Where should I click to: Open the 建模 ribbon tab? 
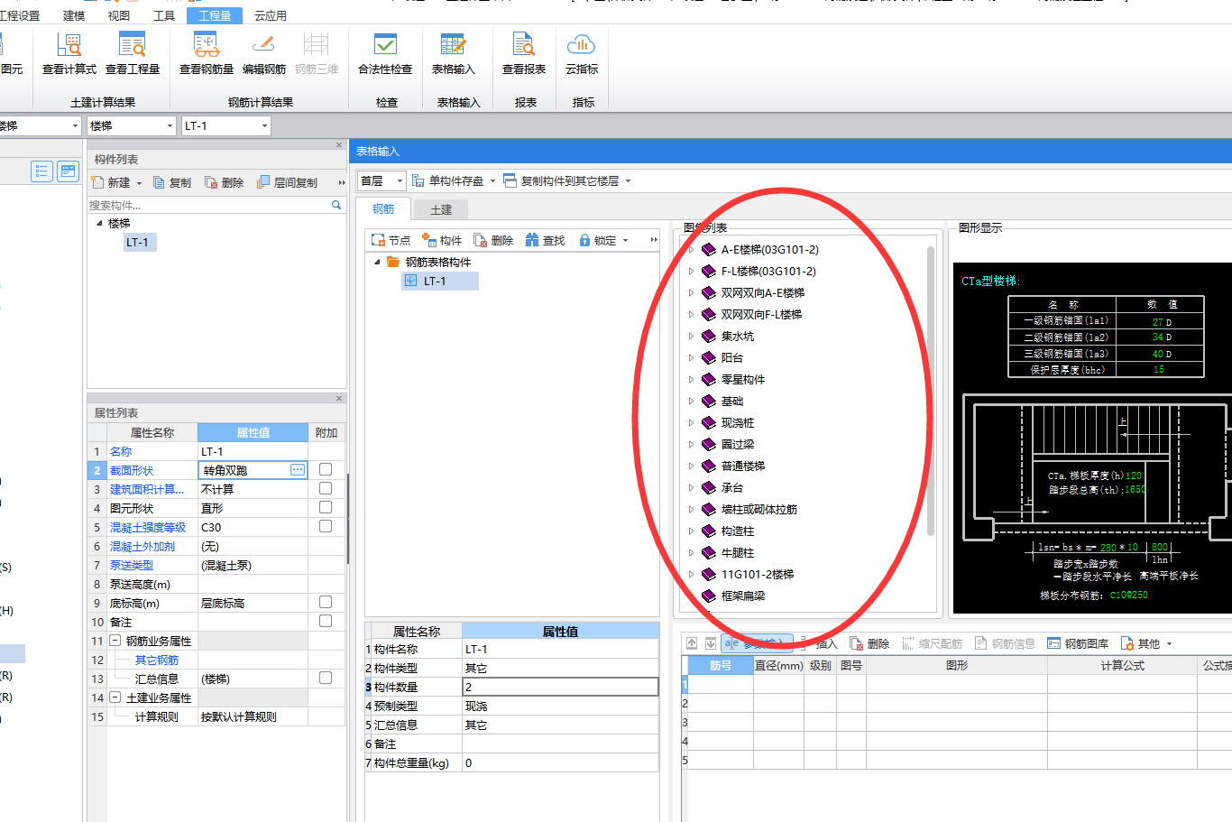click(74, 15)
